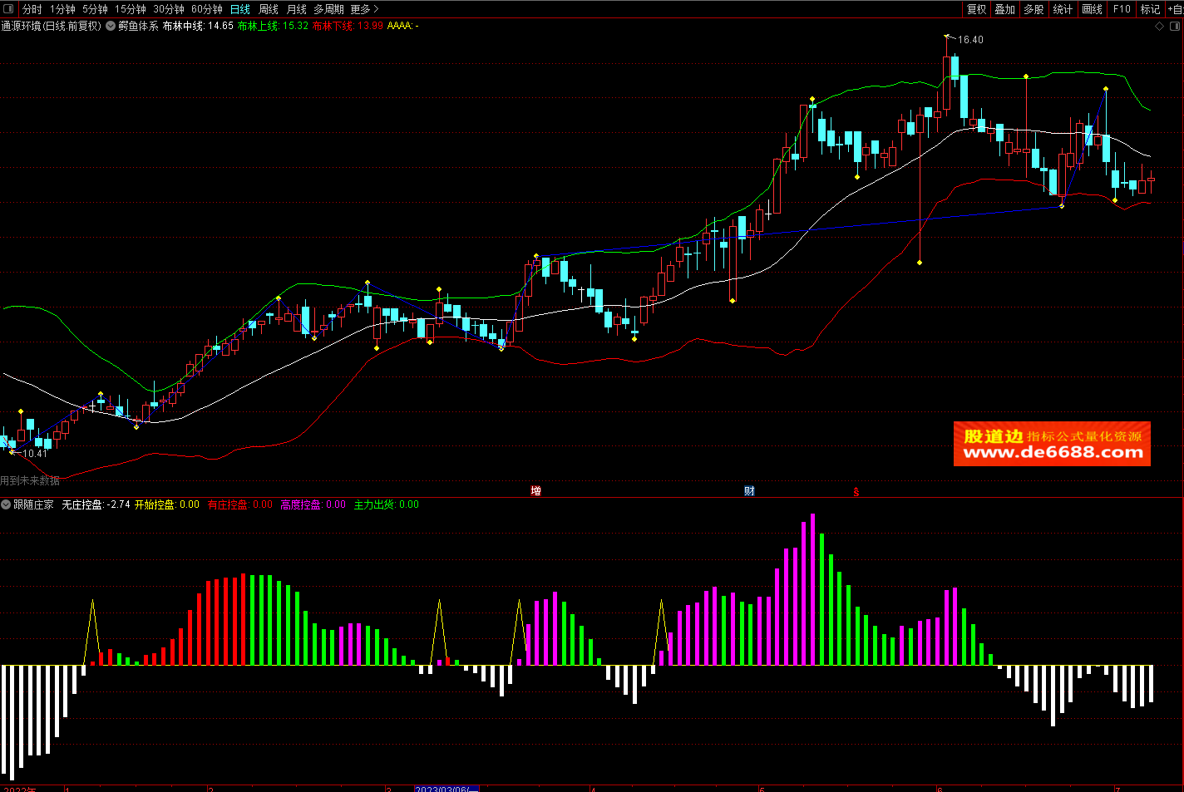
Task: Click the 标记 mark button
Action: pyautogui.click(x=1150, y=9)
